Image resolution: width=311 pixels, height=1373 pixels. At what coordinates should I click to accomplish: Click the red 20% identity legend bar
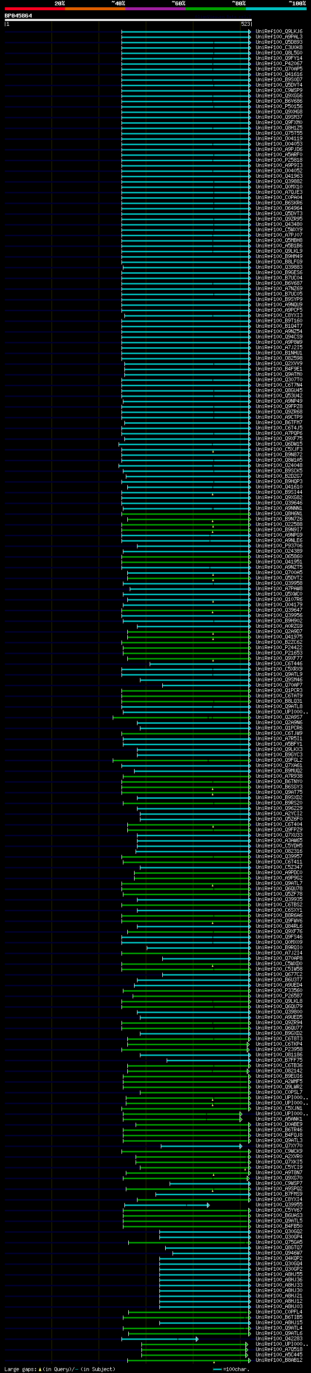pyautogui.click(x=35, y=9)
